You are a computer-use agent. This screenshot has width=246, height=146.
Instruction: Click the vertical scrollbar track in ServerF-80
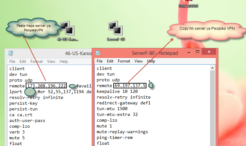coord(212,108)
